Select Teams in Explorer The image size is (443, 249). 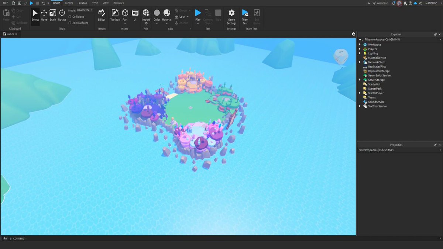(x=372, y=97)
